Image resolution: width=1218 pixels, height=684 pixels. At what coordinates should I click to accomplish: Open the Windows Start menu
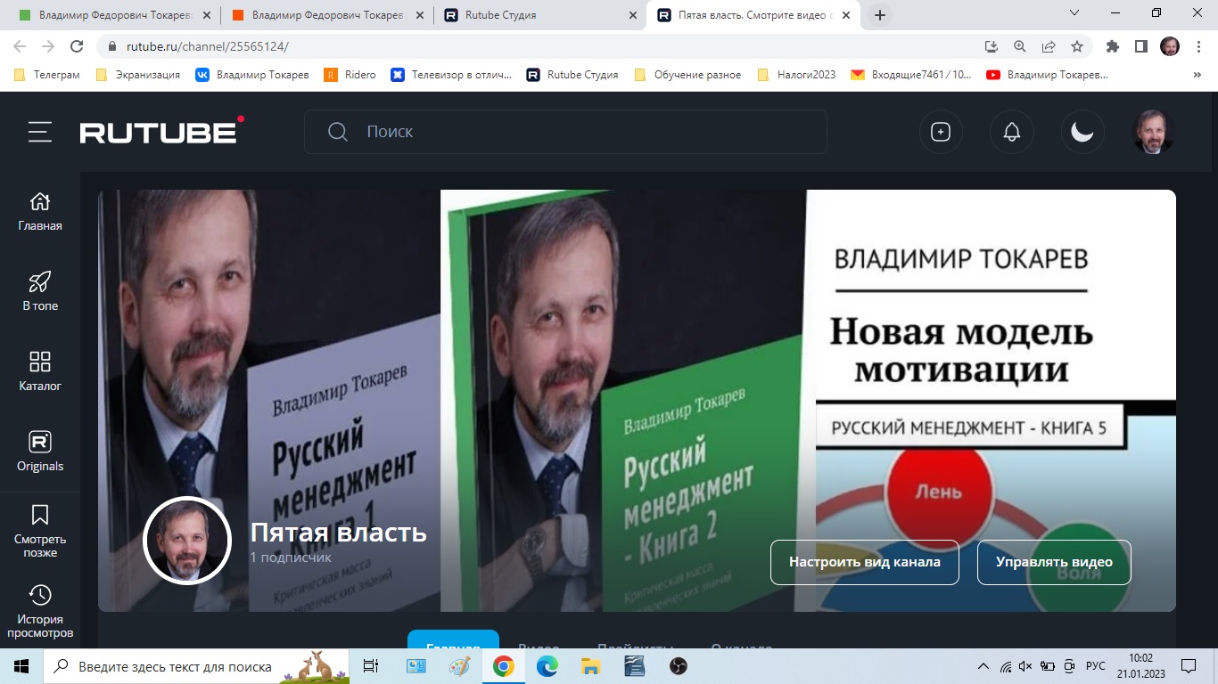click(x=21, y=666)
